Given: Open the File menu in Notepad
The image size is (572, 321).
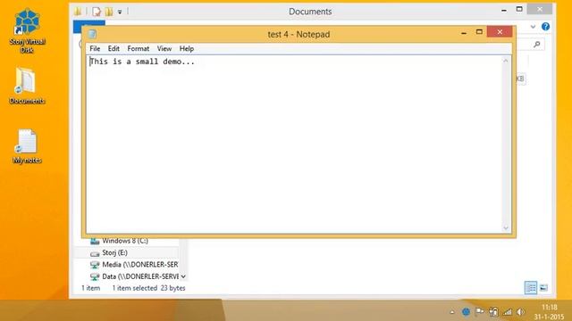Looking at the screenshot, I should (x=95, y=48).
